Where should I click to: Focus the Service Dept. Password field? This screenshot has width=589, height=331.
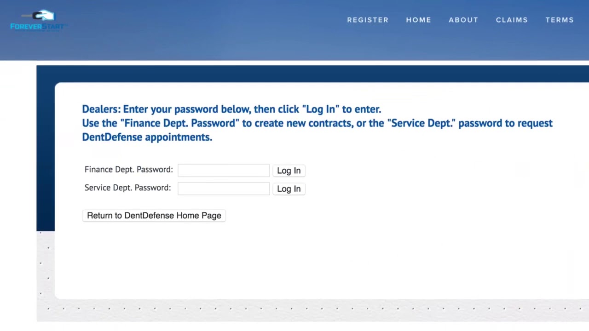tap(224, 188)
